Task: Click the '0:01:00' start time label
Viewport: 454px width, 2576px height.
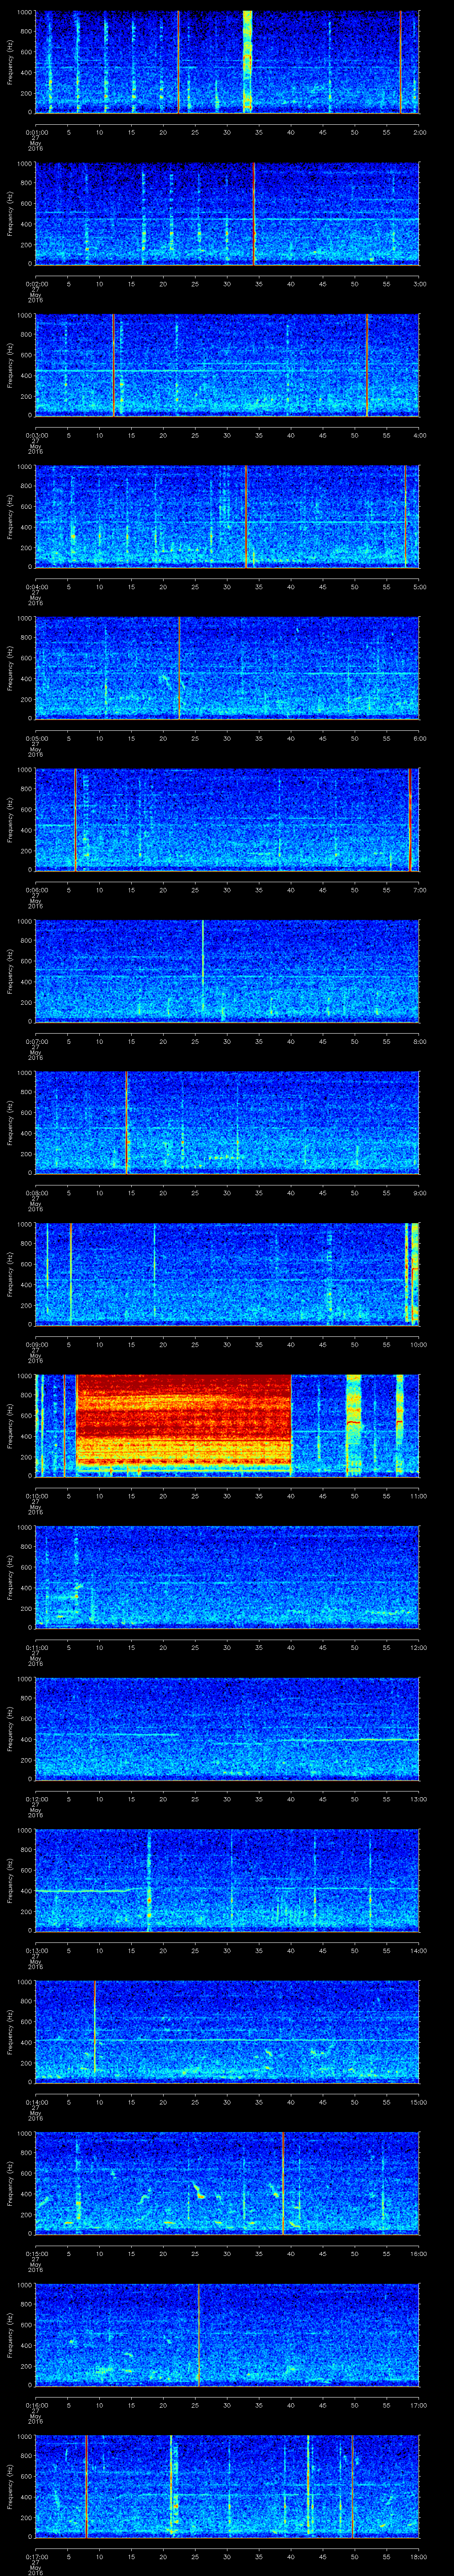Action: (x=36, y=132)
